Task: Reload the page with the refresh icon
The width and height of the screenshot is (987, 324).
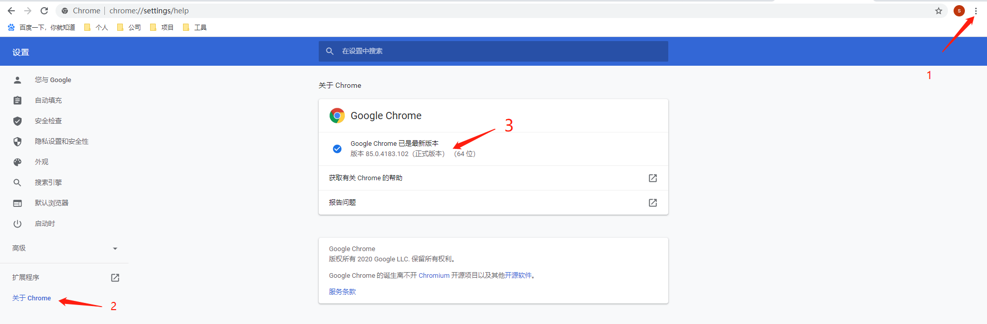Action: click(44, 11)
